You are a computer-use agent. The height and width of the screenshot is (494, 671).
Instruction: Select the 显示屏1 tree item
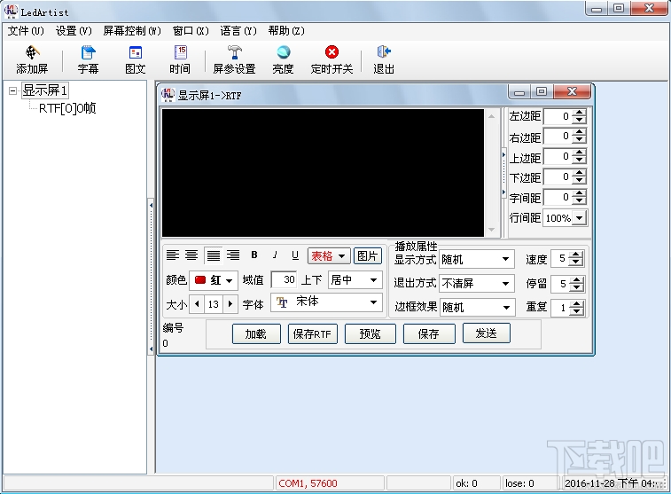pyautogui.click(x=44, y=90)
